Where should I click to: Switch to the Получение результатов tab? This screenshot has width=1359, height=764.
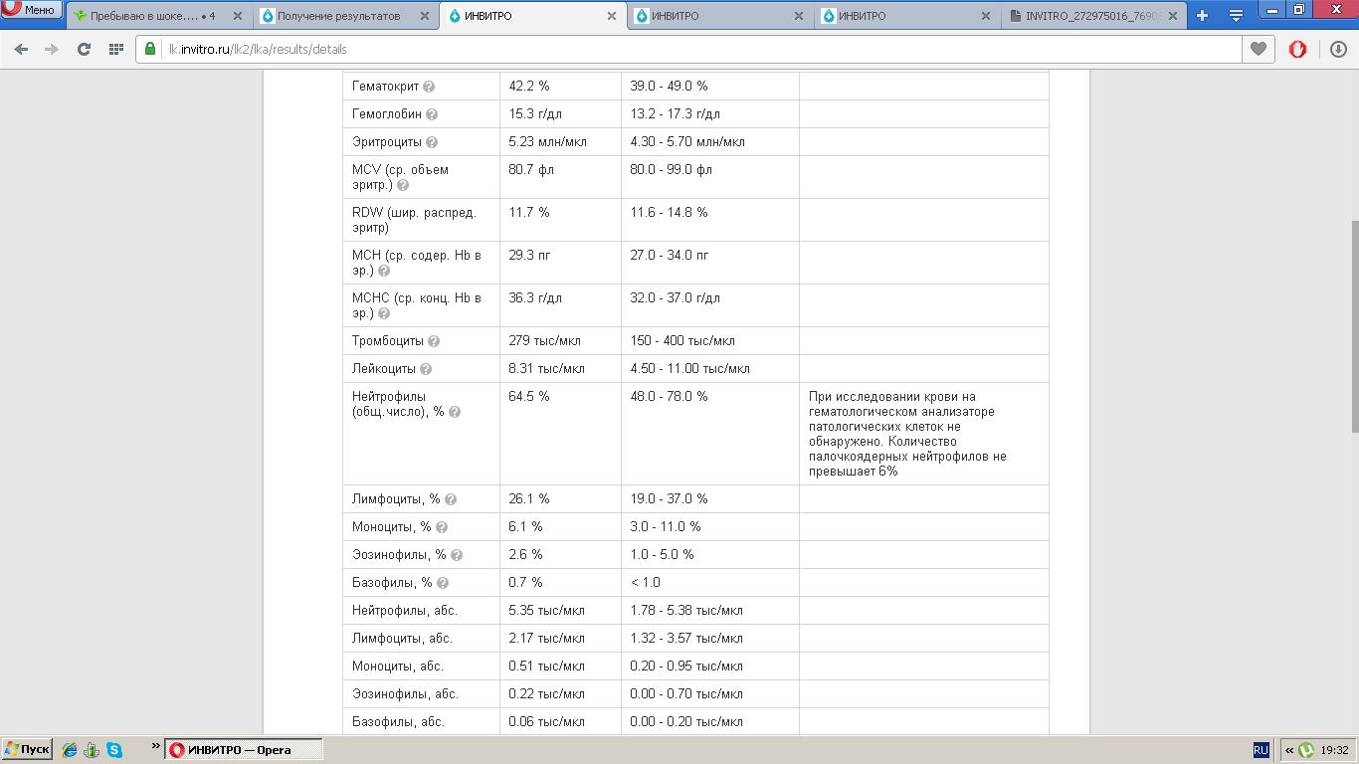(338, 16)
